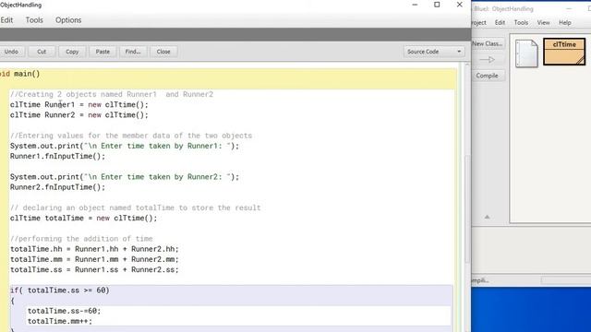Open the View menu in BlueJ window

point(543,22)
